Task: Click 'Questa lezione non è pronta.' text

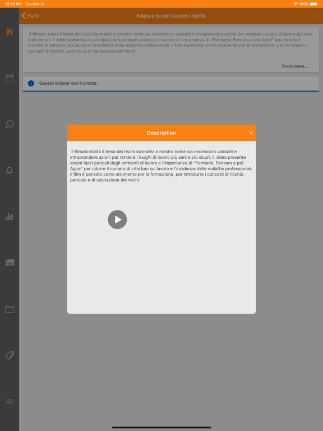Action: 68,83
